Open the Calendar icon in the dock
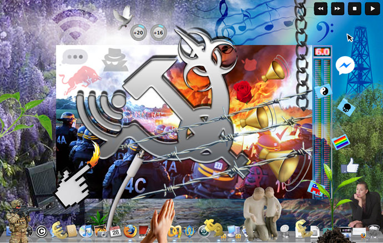Viewport: 383px width, 243px height. coord(115,232)
